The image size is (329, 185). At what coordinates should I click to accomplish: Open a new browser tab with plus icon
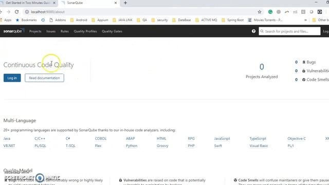125,3
